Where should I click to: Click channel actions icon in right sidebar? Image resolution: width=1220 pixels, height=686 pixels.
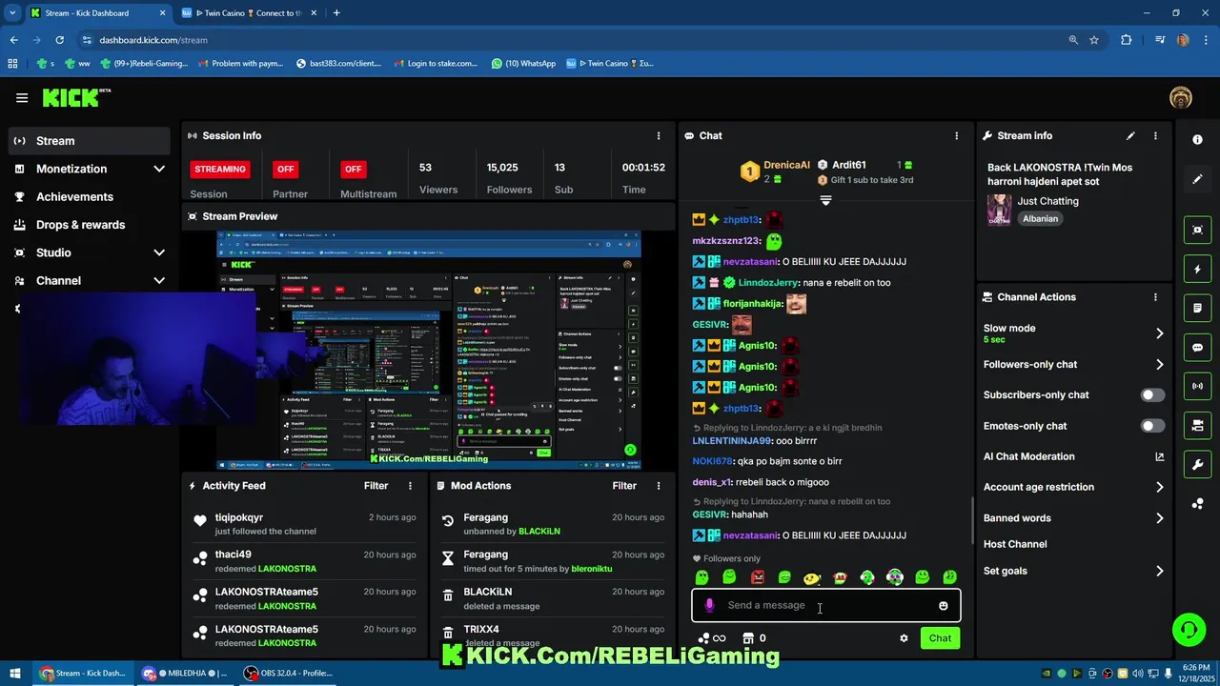(x=1197, y=425)
